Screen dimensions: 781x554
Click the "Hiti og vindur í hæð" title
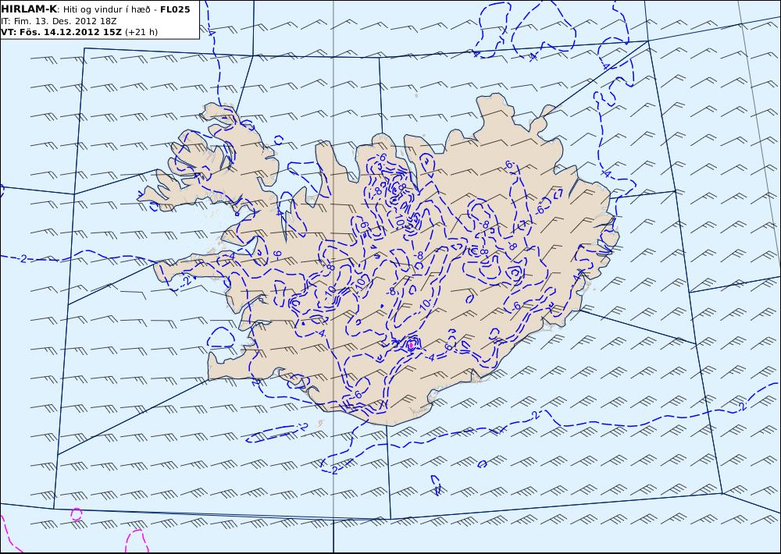point(107,10)
